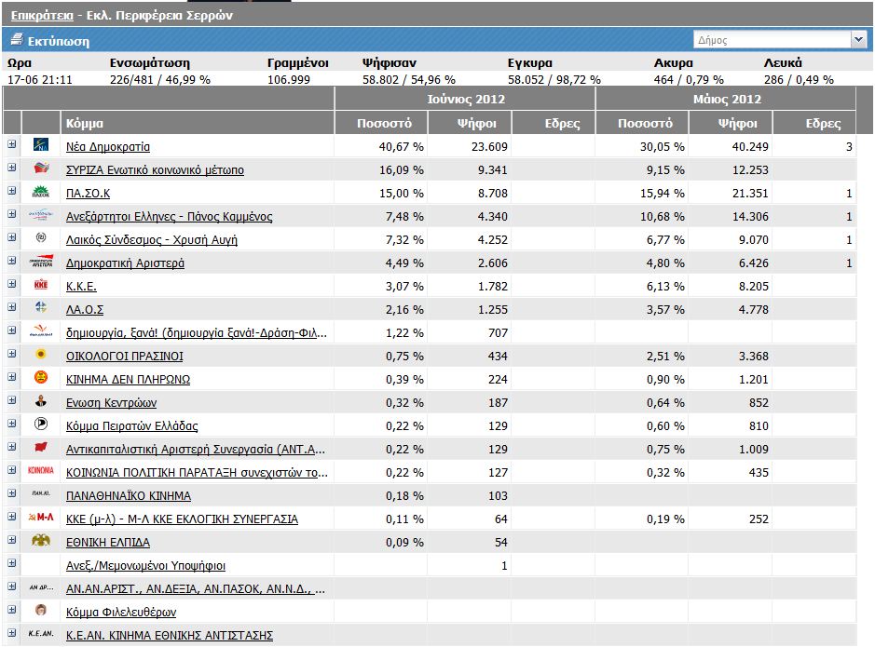Expand the ΠΑ.ΣΟ.Κ row details
Viewport: 875px width, 647px height.
pos(12,192)
